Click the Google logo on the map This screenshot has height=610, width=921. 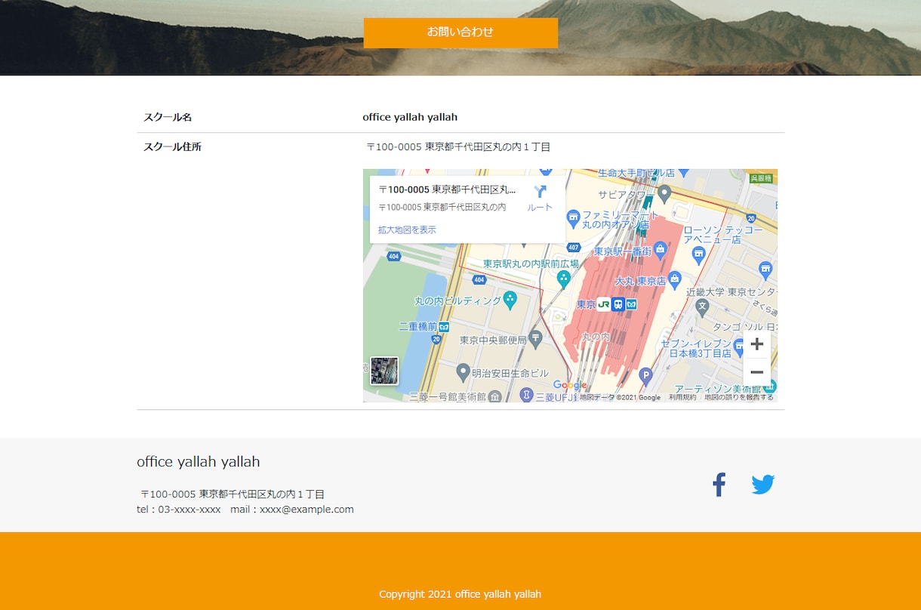click(569, 386)
